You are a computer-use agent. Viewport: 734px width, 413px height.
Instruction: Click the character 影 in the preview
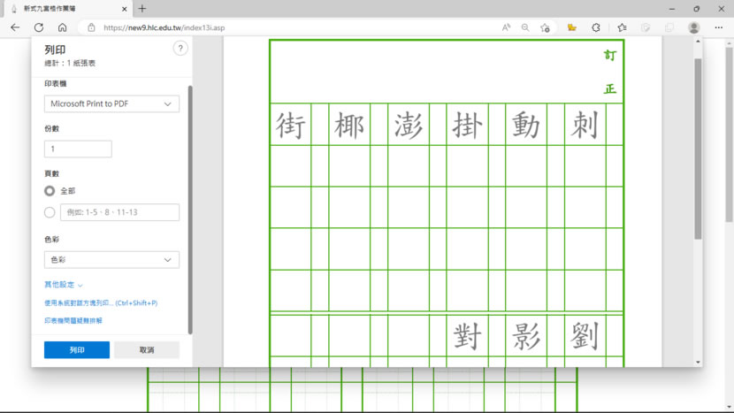tap(525, 336)
